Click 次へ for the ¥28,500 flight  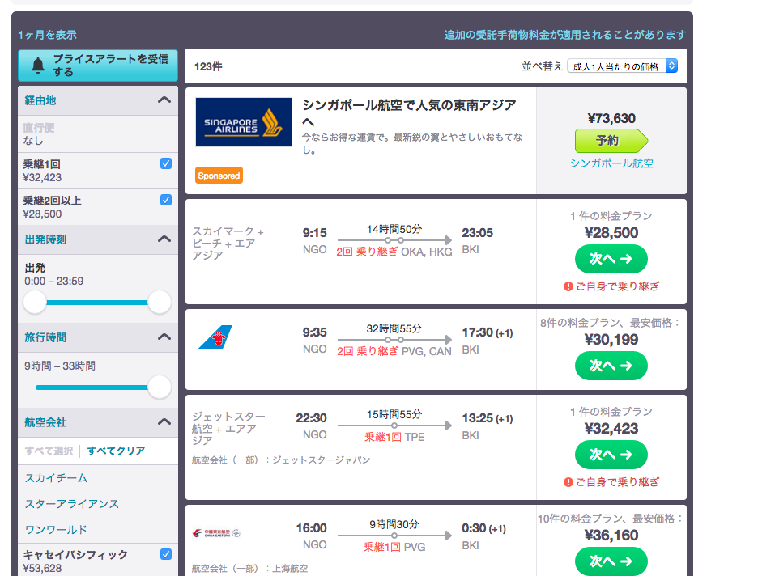click(x=611, y=259)
